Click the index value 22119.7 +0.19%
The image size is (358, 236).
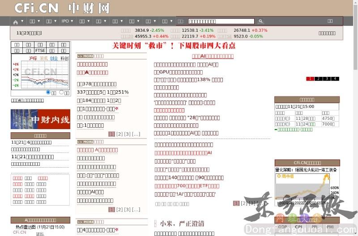click(x=198, y=36)
